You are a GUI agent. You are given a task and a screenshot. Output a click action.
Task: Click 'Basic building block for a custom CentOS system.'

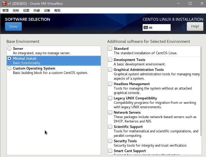(50, 73)
